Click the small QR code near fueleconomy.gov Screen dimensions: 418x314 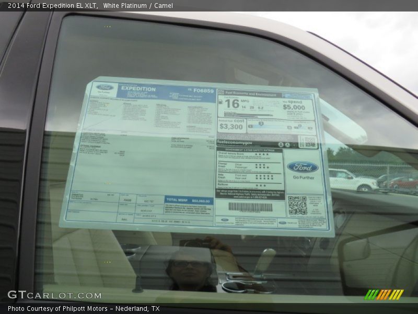(x=308, y=142)
